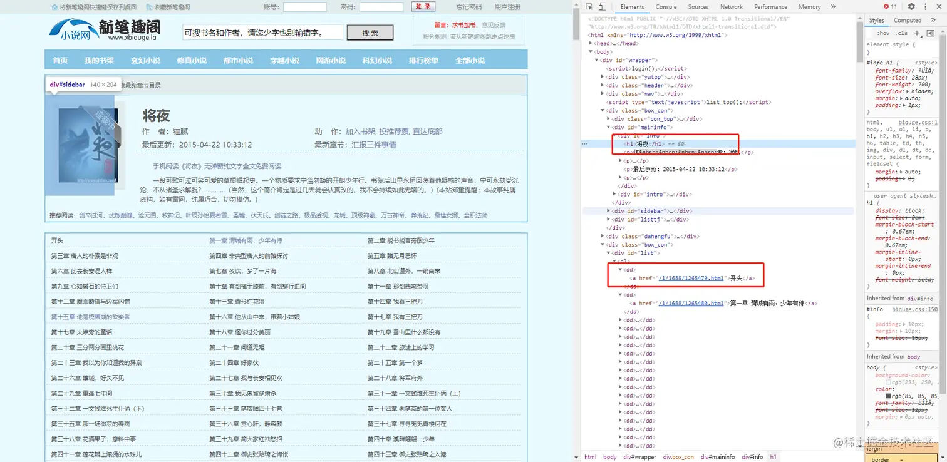
Task: Collapse the body element node
Action: [592, 52]
